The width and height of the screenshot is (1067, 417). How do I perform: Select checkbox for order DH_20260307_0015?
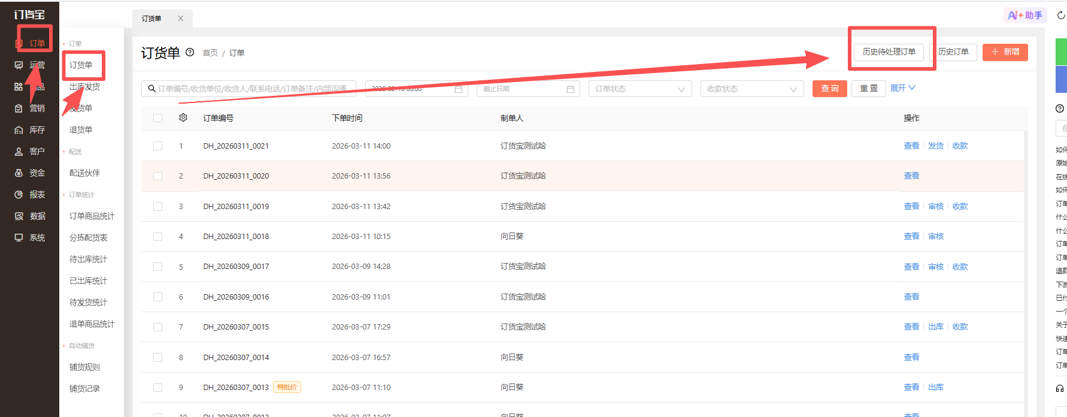[x=158, y=327]
